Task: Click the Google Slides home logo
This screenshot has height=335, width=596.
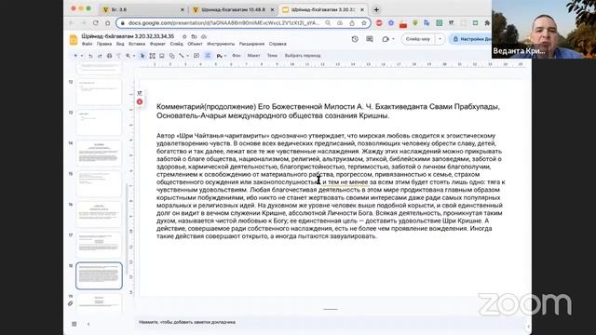Action: 74,39
